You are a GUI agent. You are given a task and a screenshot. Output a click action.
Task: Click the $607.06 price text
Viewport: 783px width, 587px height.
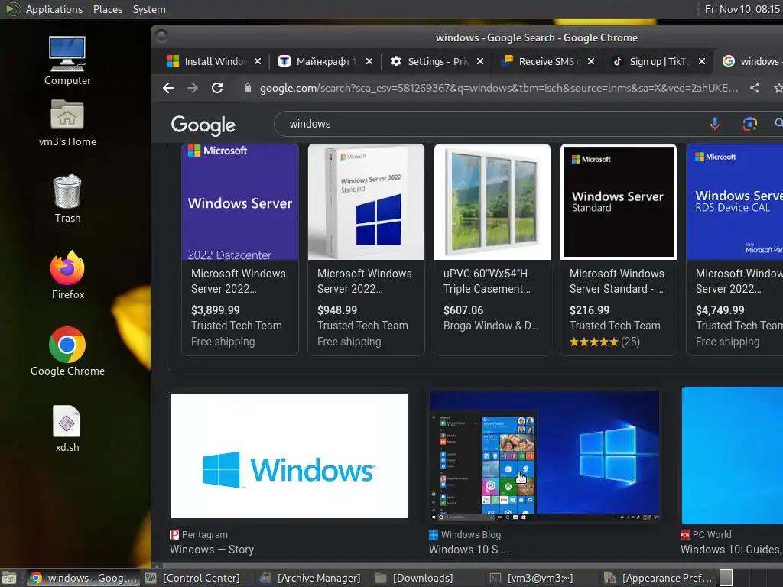coord(463,310)
